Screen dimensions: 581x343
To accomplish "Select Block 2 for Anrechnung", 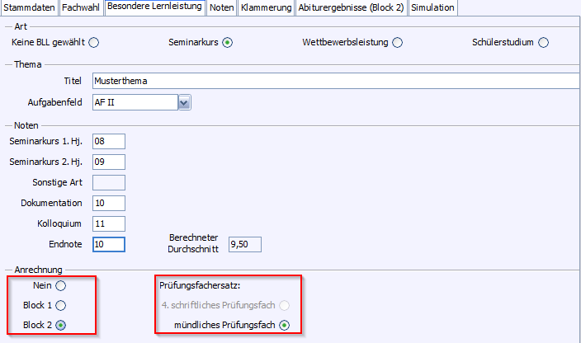I will point(61,325).
